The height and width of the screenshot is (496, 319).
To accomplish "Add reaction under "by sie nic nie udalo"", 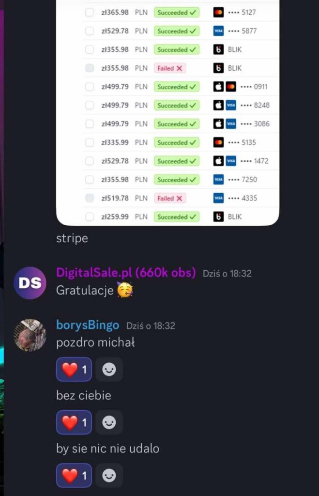I will [109, 476].
